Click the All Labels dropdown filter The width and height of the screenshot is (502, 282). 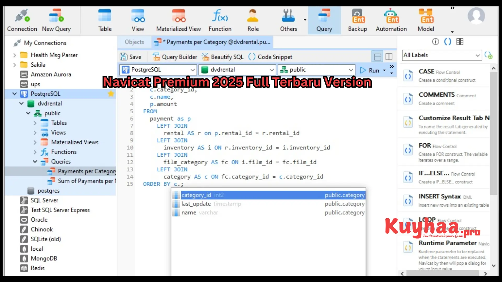pos(442,55)
